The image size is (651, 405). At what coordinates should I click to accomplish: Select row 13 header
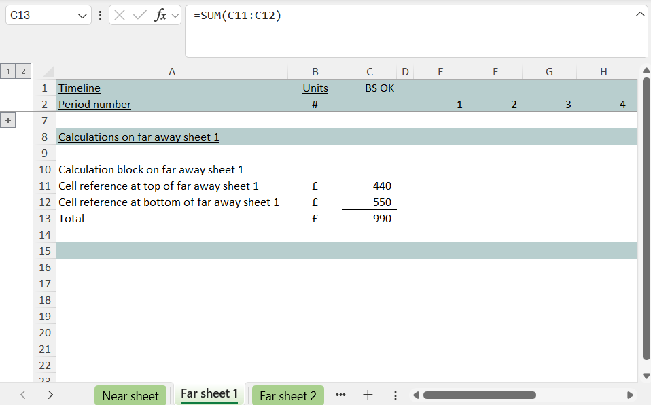pyautogui.click(x=45, y=218)
